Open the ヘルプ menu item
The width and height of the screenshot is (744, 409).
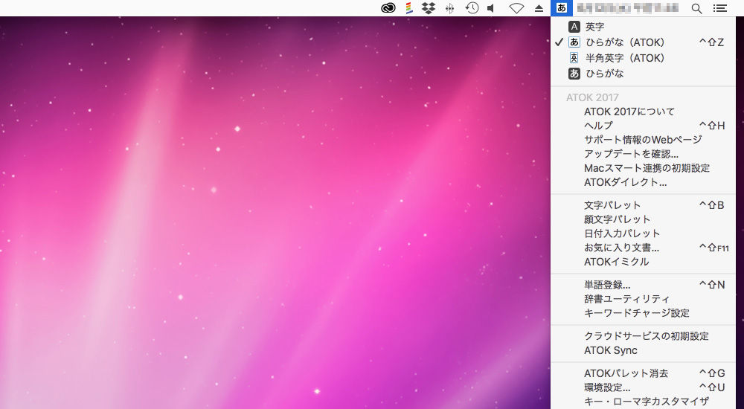[x=643, y=126]
